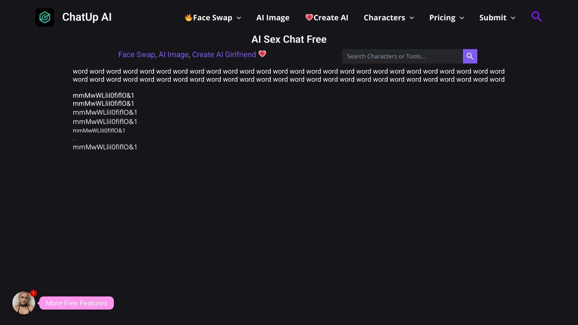The width and height of the screenshot is (578, 325).
Task: Expand the Characters dropdown chevron
Action: [x=412, y=18]
